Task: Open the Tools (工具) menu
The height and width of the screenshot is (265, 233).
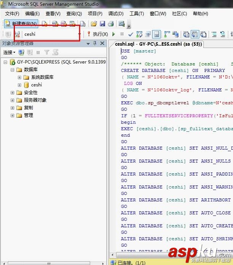Action: pyautogui.click(x=137, y=14)
